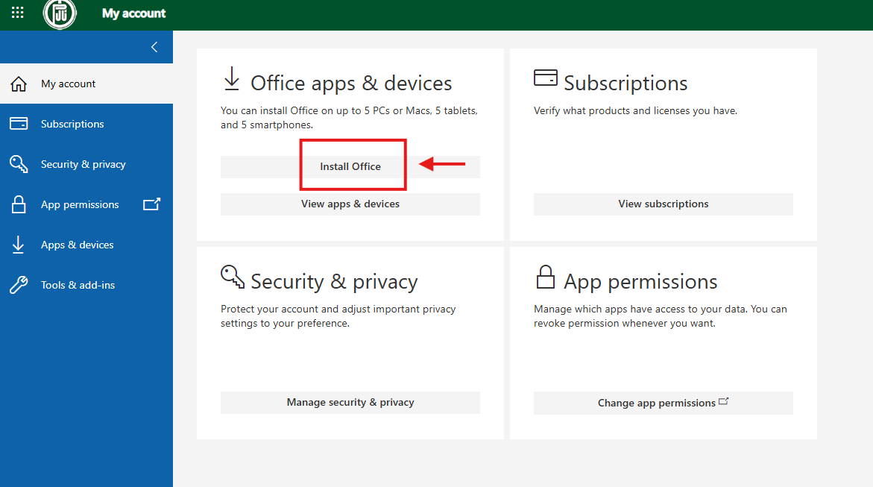Click the download icon beside Apps & devices

(18, 245)
